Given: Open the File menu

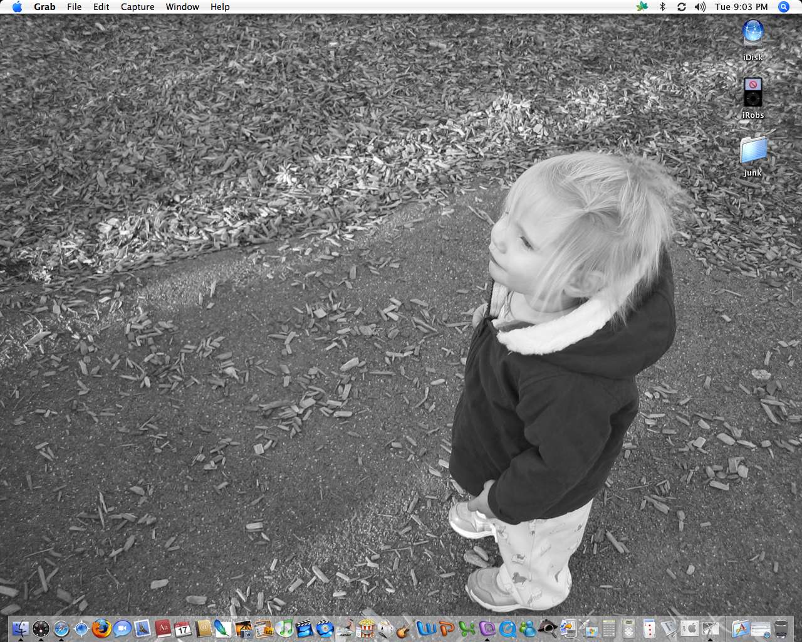Looking at the screenshot, I should (74, 7).
